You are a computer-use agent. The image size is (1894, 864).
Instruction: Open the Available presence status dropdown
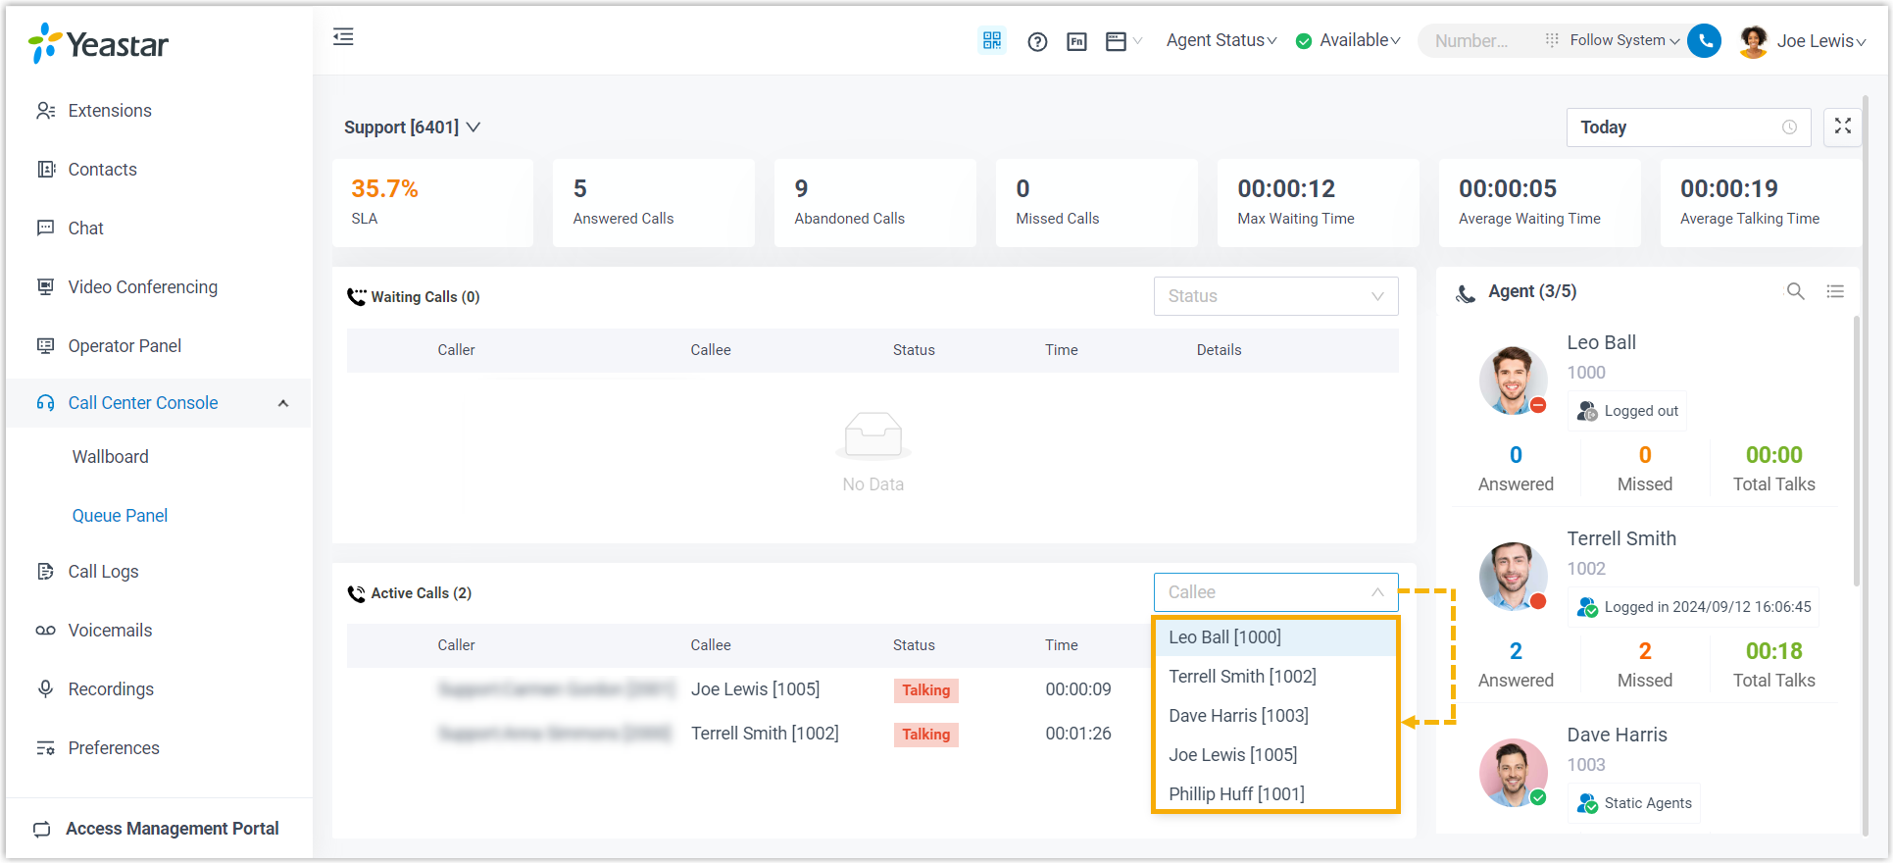click(x=1349, y=40)
